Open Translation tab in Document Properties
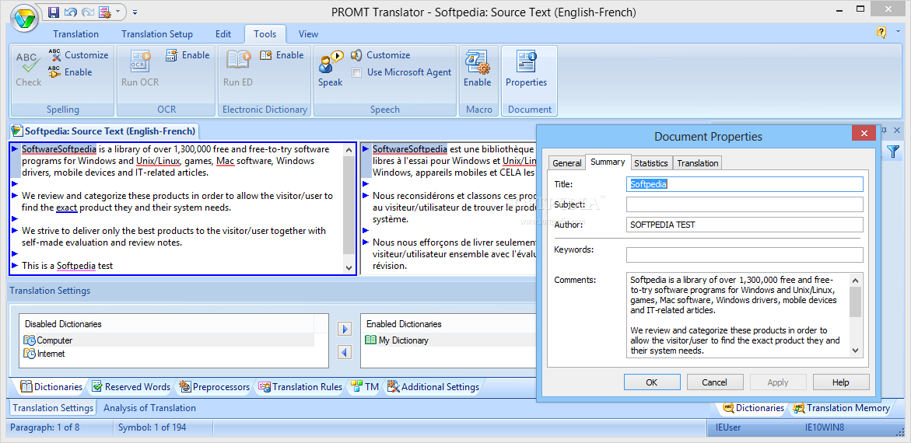Screen dimensions: 911x443 pyautogui.click(x=698, y=163)
